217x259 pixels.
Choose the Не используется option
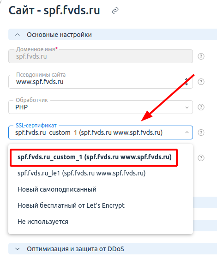pyautogui.click(x=43, y=222)
